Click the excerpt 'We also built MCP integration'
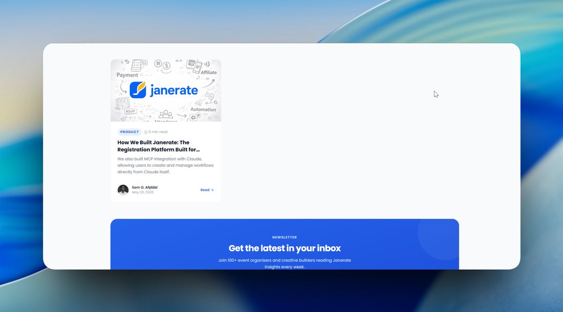The width and height of the screenshot is (563, 312). [166, 165]
